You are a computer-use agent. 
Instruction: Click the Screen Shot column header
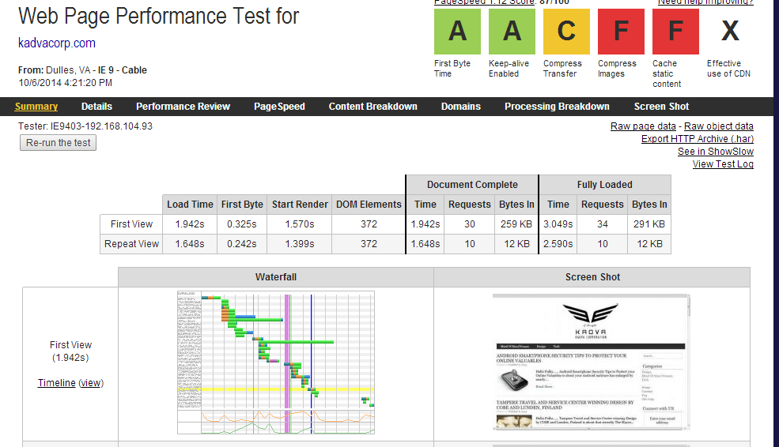click(x=592, y=277)
